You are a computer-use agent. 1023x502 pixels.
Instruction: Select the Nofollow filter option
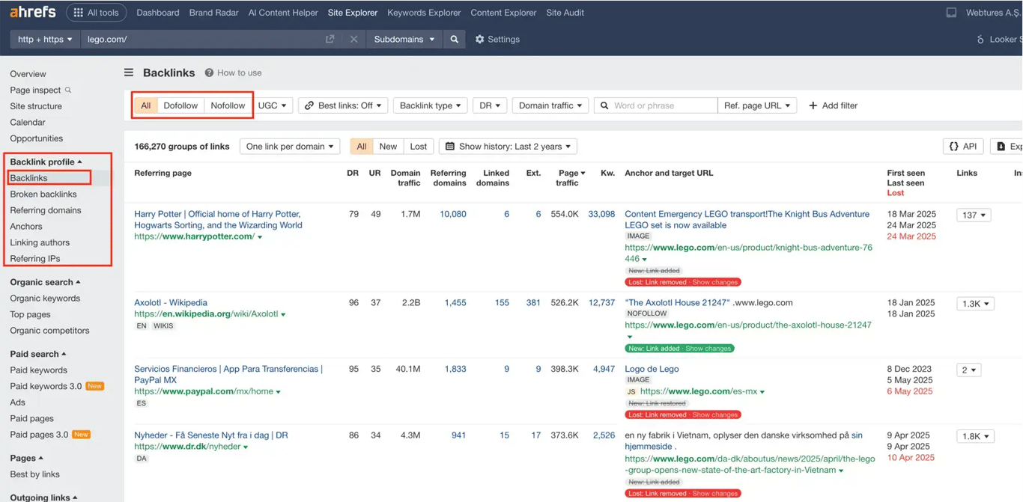(228, 105)
